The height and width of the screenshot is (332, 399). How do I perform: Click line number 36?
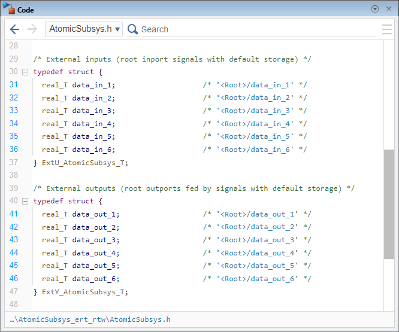[14, 150]
